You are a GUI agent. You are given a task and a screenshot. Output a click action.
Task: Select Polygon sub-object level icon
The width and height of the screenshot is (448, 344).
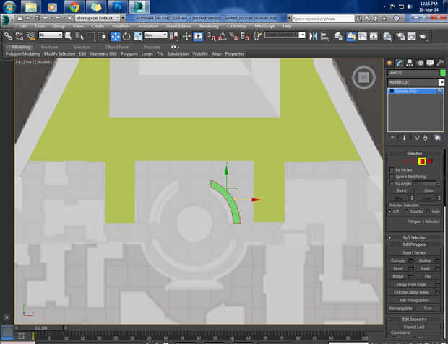pyautogui.click(x=422, y=162)
